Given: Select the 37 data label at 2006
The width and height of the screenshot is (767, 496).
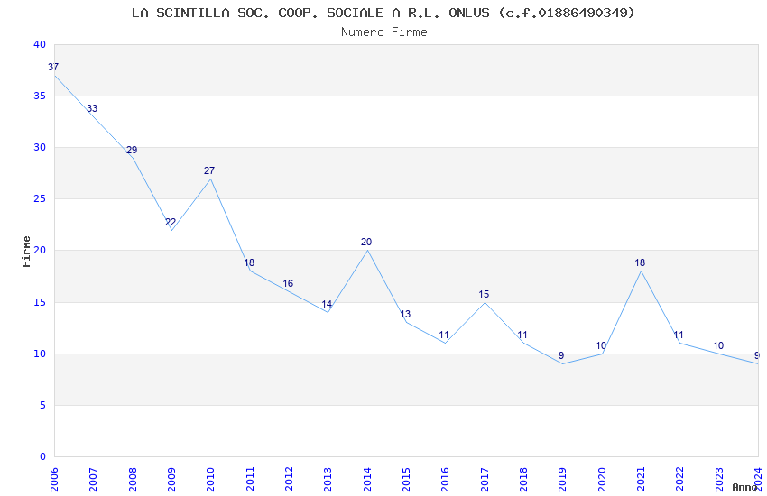Looking at the screenshot, I should coord(53,68).
